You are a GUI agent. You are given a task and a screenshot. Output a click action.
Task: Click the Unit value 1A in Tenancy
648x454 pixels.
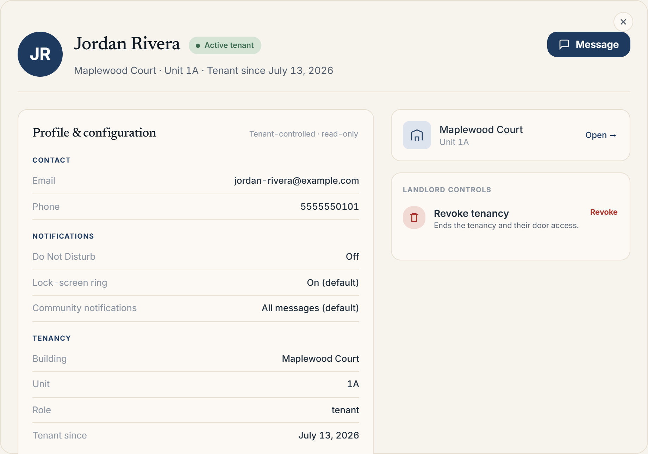click(x=353, y=384)
